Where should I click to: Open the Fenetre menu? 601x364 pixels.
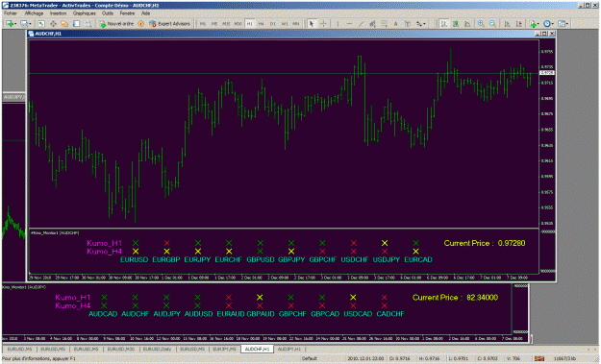[x=127, y=13]
